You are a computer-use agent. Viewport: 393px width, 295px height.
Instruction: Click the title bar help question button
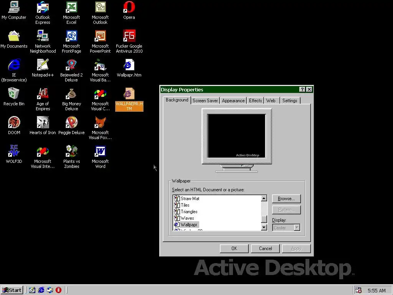pos(302,89)
